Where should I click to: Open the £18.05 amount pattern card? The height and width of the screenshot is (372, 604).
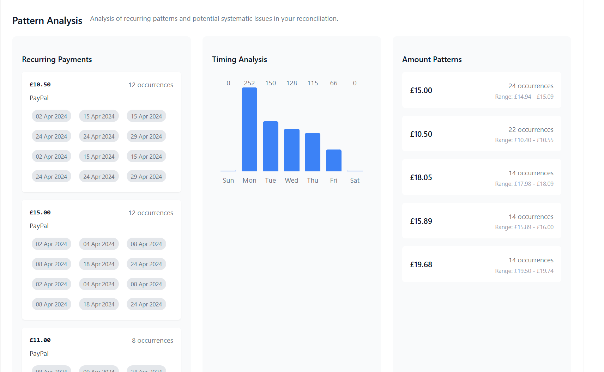point(481,177)
